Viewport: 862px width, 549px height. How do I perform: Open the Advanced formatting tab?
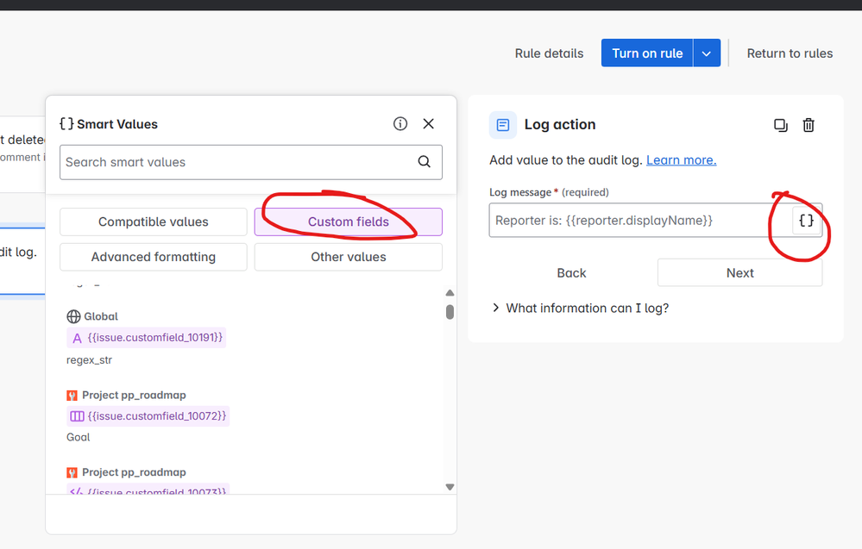click(x=154, y=257)
